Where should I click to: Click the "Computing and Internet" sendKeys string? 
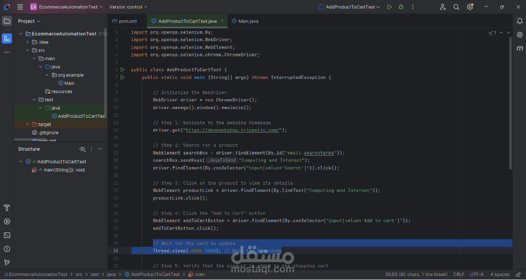272,161
